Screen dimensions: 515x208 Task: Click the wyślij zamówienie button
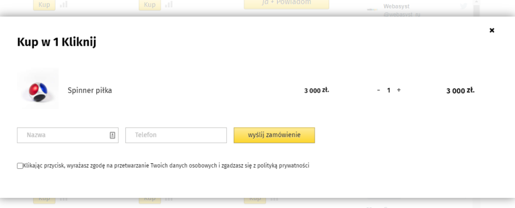pos(274,135)
